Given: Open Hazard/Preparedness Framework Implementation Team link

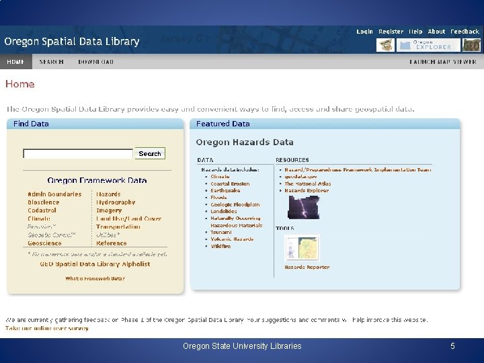Looking at the screenshot, I should pos(358,170).
